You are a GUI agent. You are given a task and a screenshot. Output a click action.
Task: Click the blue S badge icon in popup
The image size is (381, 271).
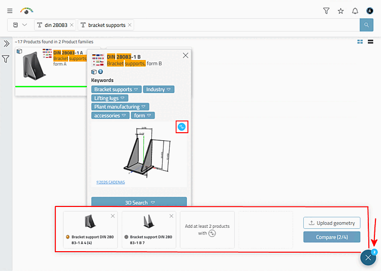[101, 72]
